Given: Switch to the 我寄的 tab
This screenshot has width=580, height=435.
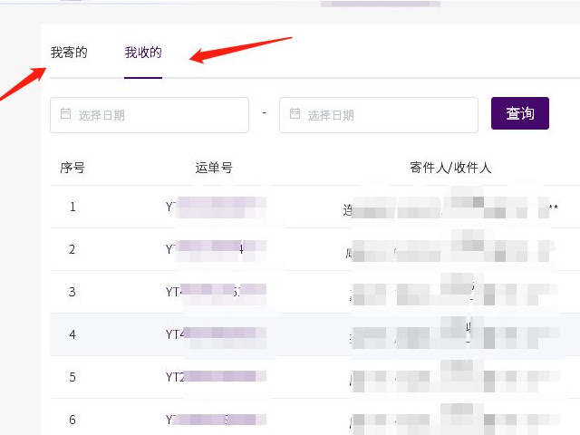Looking at the screenshot, I should [69, 53].
